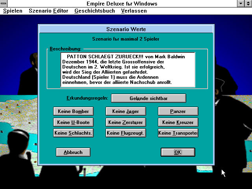Click the Verlassen menu item
Viewport: 252px width, 189px height.
pyautogui.click(x=134, y=11)
